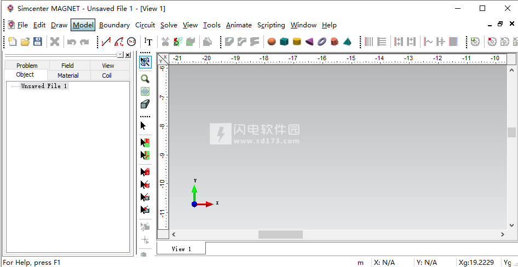518x267 pixels.
Task: Switch to the Coil tab
Action: pyautogui.click(x=107, y=76)
